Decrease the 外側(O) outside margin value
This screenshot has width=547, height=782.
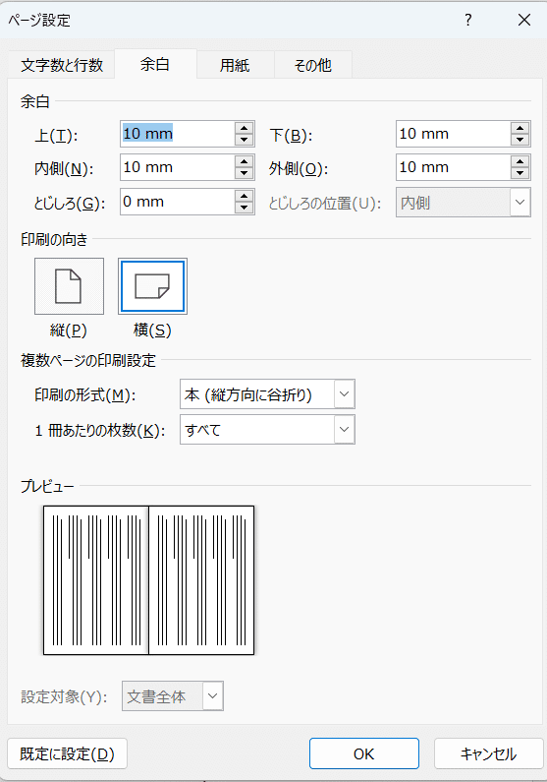(x=520, y=173)
